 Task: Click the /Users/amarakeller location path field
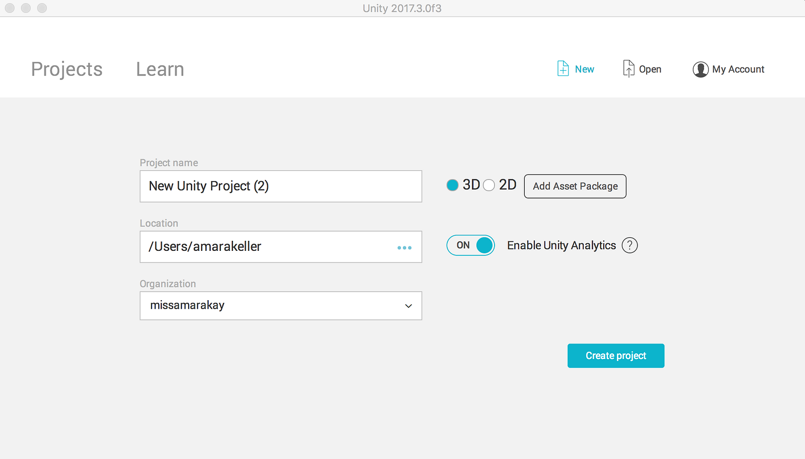pos(267,247)
